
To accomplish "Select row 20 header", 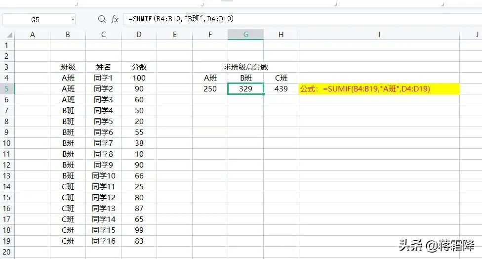I will pyautogui.click(x=7, y=252).
